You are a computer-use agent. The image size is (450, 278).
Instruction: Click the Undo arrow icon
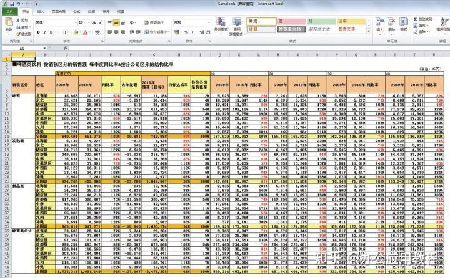(19, 4)
